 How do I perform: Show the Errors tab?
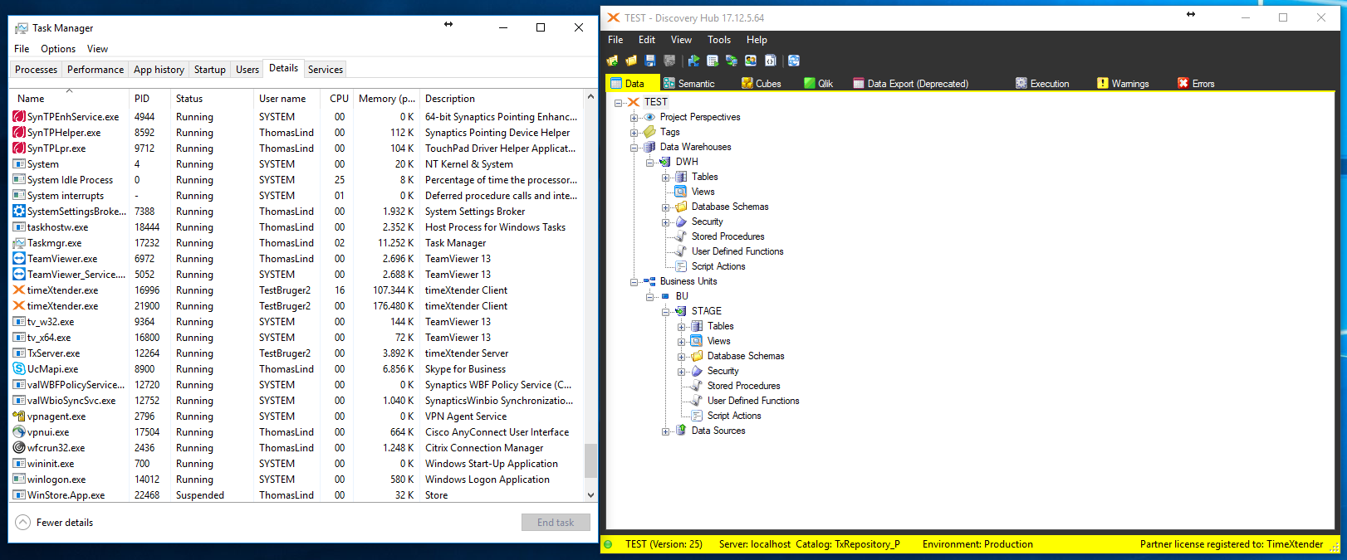[x=1196, y=84]
